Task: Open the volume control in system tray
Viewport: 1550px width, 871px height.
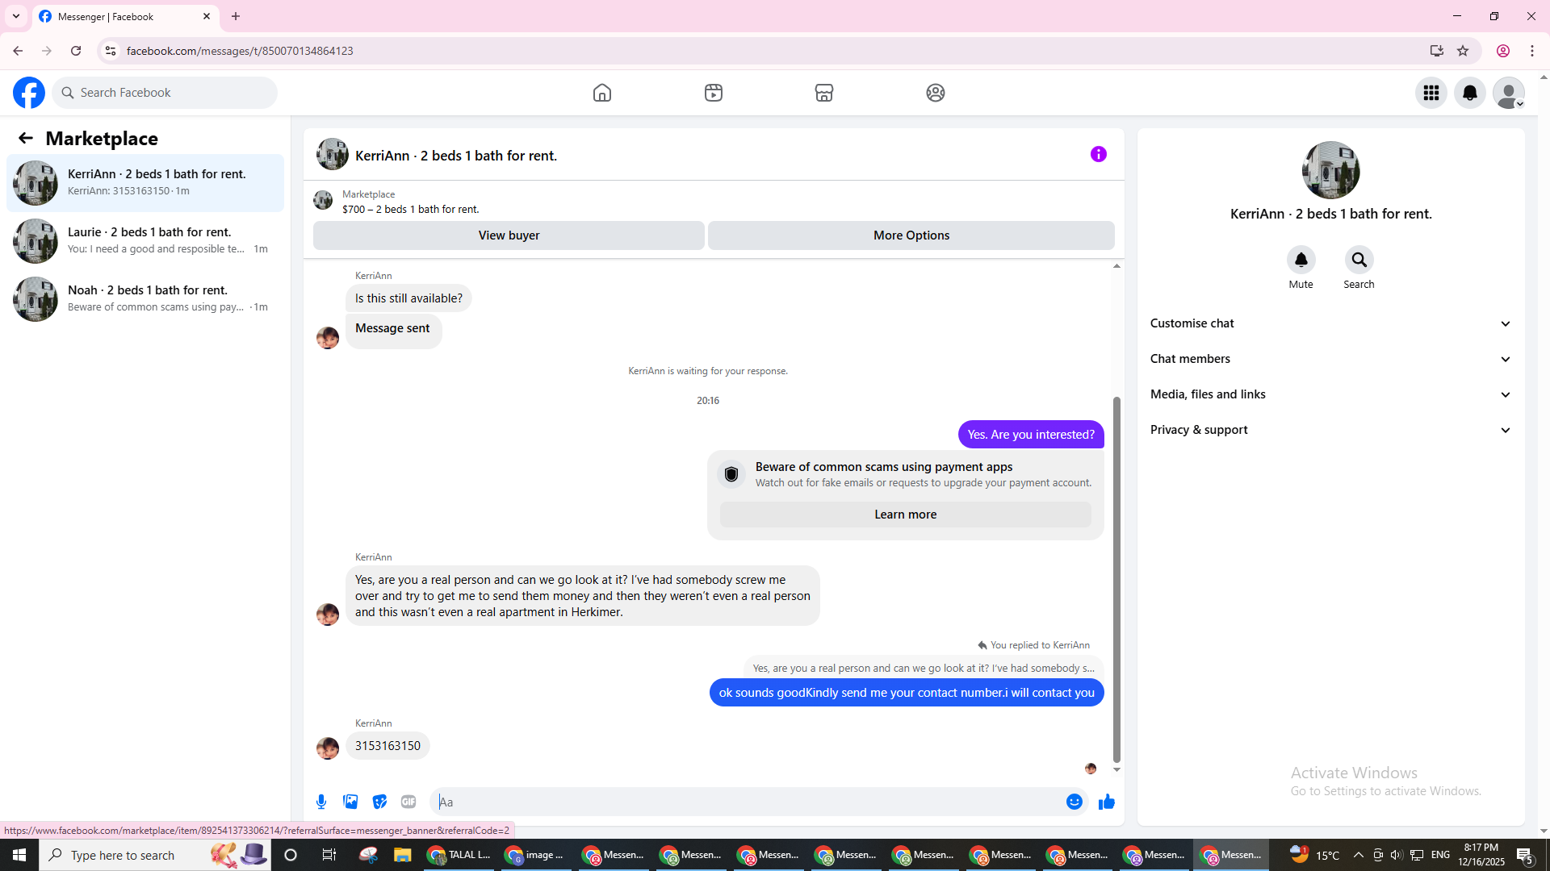Action: point(1396,855)
